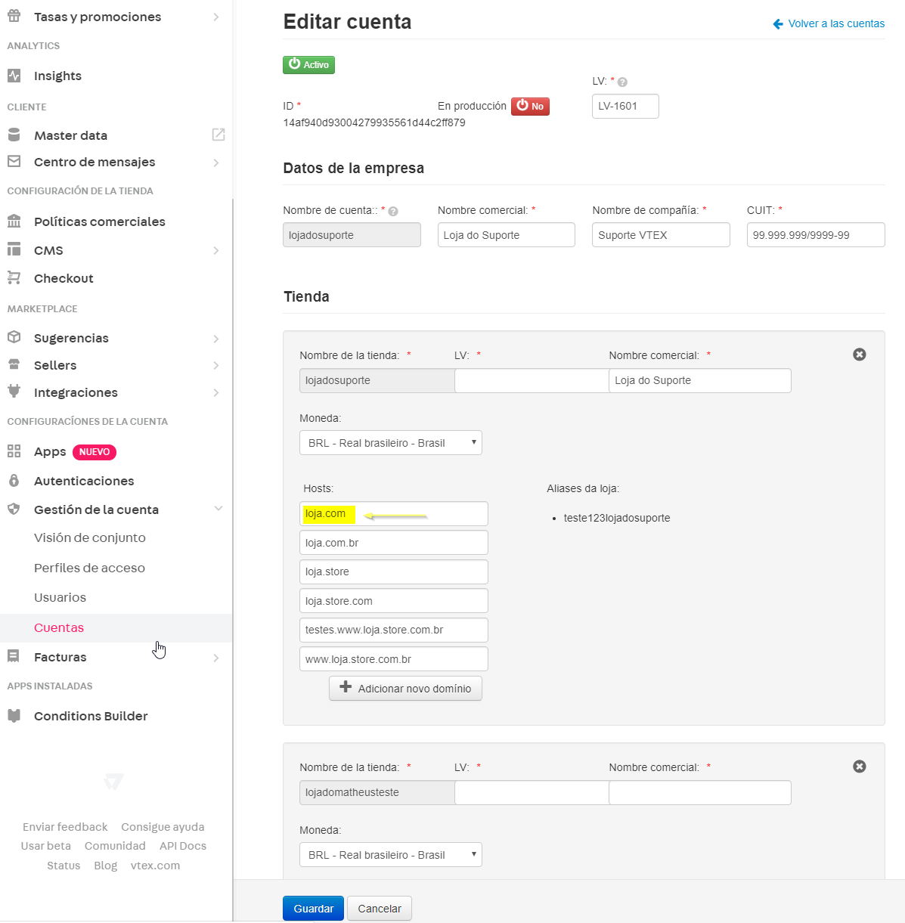Expand the Integraciones submenu
This screenshot has width=905, height=923.
(x=216, y=392)
